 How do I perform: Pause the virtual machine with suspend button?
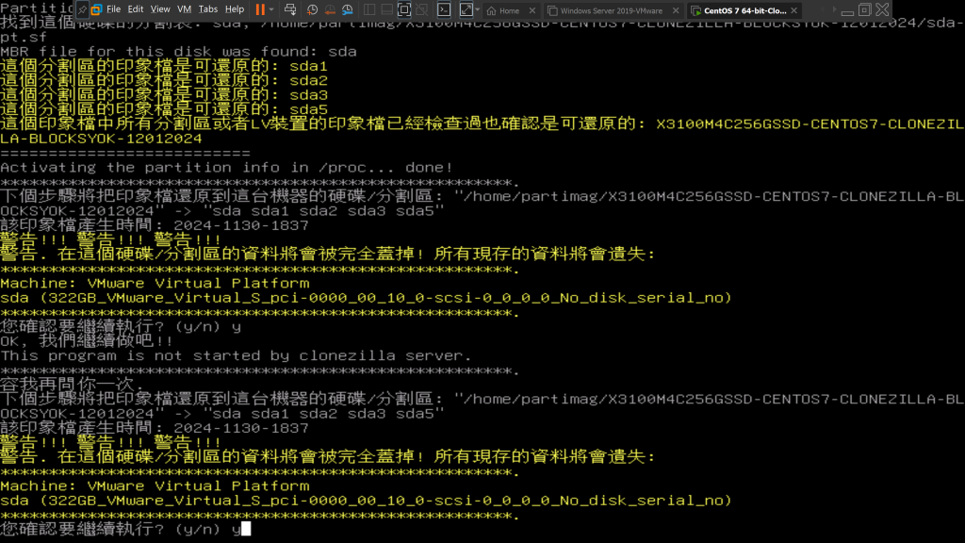(260, 9)
